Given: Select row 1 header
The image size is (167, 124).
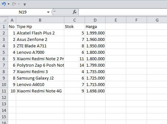Looking at the screenshot, I should [x=4, y=26].
